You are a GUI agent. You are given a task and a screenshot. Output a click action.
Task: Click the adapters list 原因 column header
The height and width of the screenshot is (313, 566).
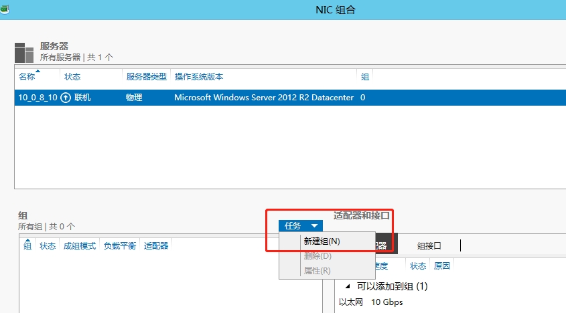coord(441,266)
